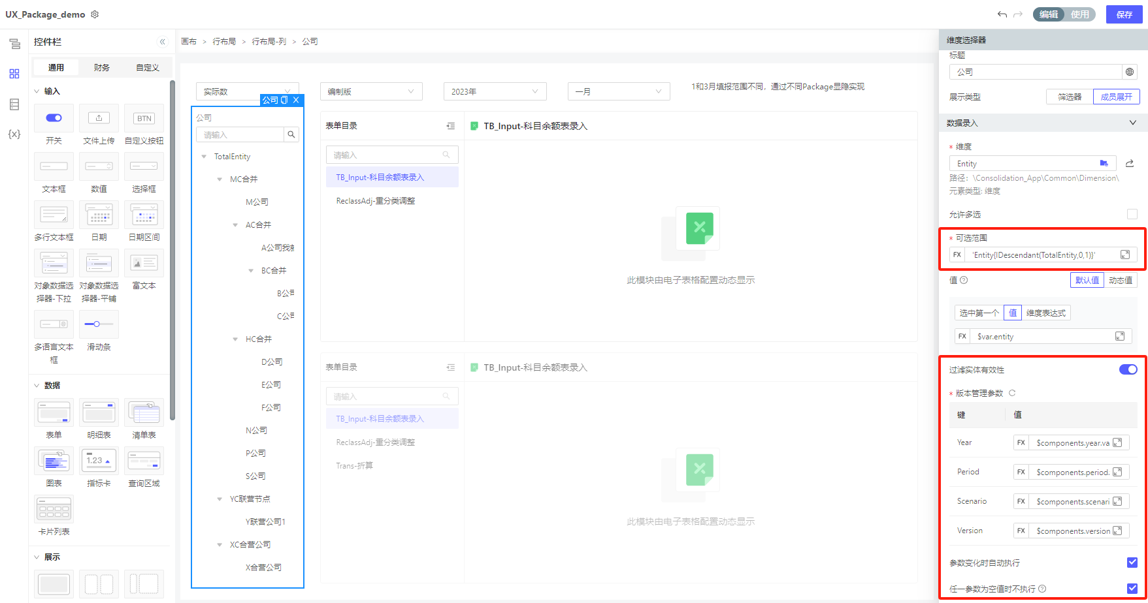Check the 允许多选 checkbox
This screenshot has width=1148, height=603.
[x=1132, y=214]
